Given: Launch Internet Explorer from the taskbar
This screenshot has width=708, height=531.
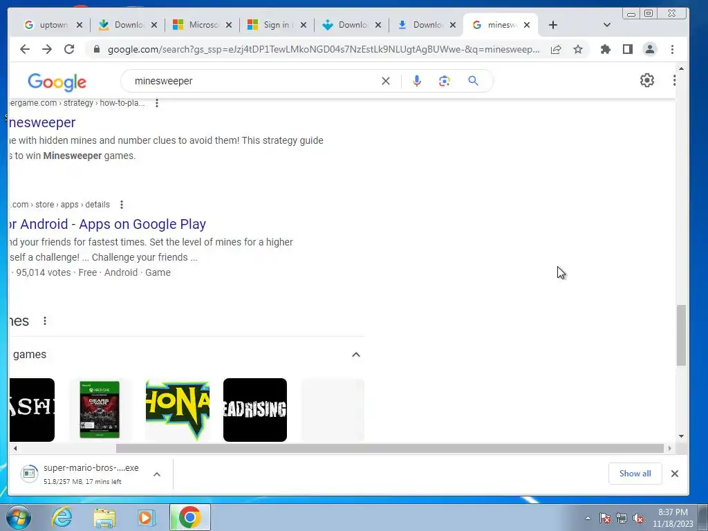Looking at the screenshot, I should (x=62, y=517).
